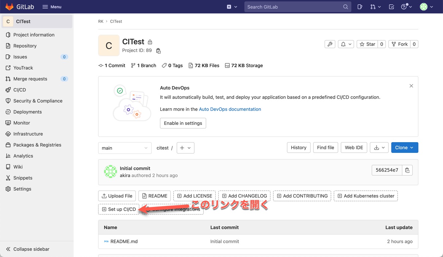Open README.md file in the table
The image size is (443, 257).
pos(124,241)
